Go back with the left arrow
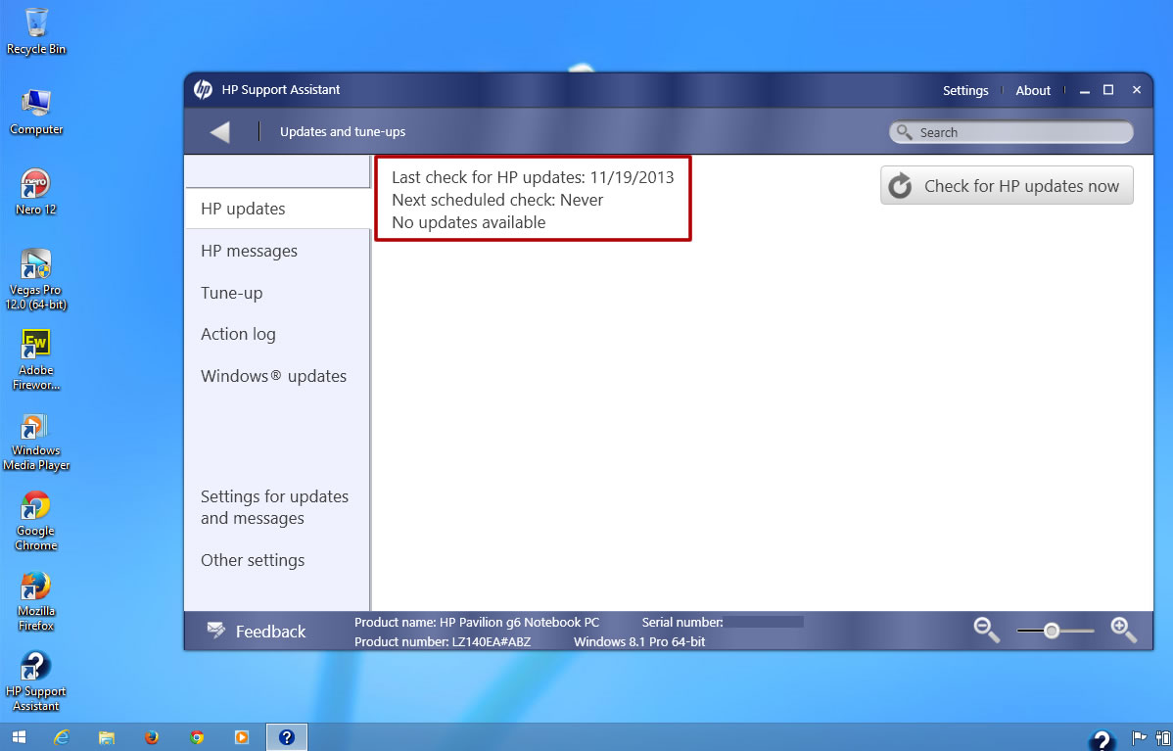 (220, 131)
